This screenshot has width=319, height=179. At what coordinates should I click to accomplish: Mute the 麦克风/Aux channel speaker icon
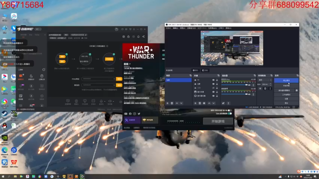(x=250, y=85)
